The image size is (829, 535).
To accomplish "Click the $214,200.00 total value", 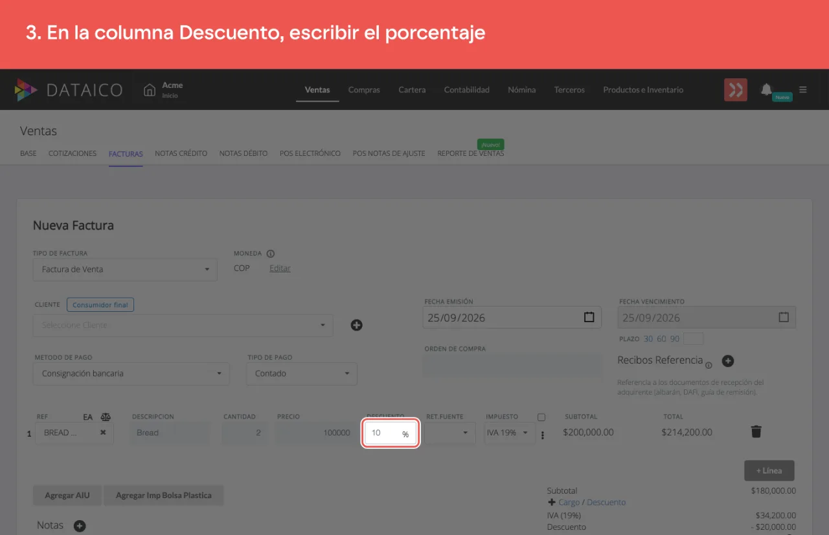I will click(687, 432).
